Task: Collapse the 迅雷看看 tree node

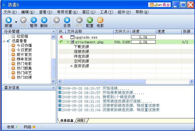Action: pos(4,41)
